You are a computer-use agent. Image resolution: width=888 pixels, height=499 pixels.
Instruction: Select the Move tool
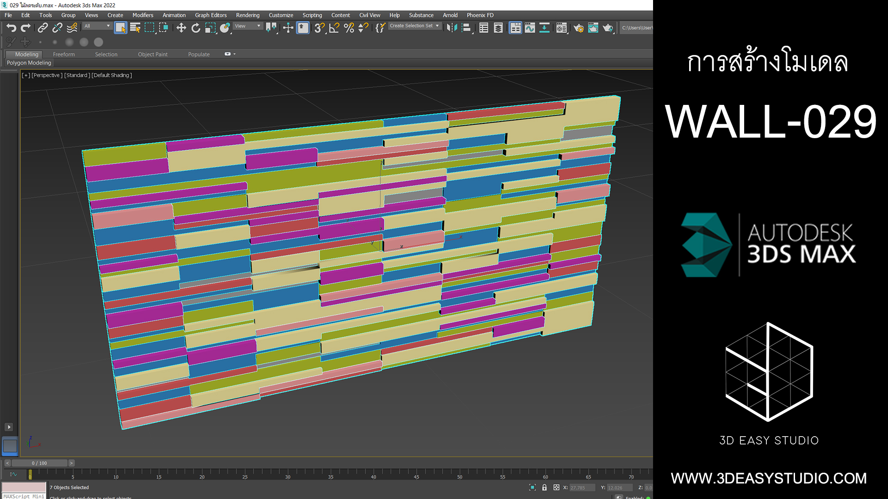181,28
